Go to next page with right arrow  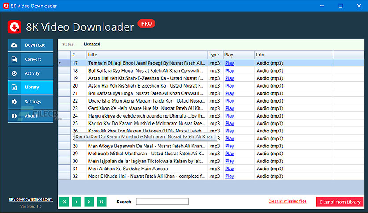pos(89,202)
